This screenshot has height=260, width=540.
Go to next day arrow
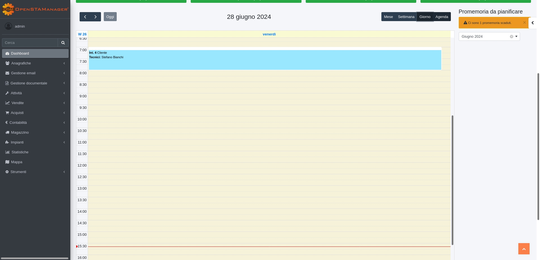tap(96, 17)
